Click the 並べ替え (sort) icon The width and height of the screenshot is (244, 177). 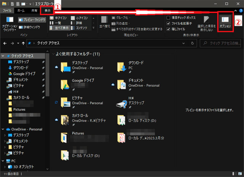tap(104, 22)
